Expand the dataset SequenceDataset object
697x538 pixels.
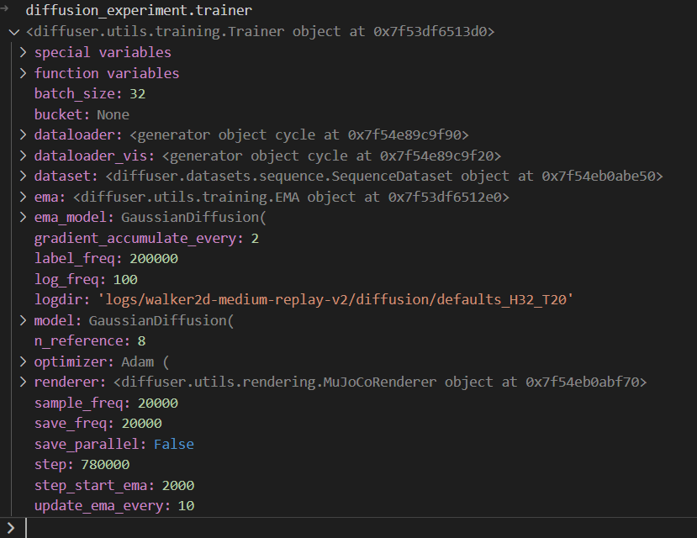23,176
